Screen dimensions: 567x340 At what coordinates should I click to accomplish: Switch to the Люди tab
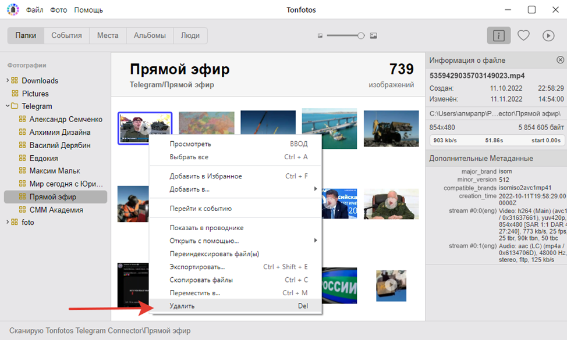tap(190, 35)
